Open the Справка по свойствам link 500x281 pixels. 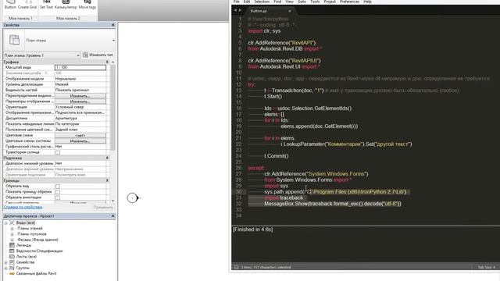[23, 207]
